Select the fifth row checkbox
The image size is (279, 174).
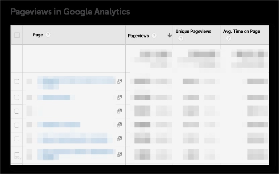point(17,138)
